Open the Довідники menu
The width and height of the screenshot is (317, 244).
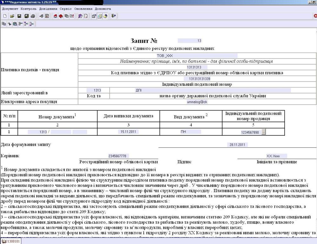pyautogui.click(x=48, y=9)
